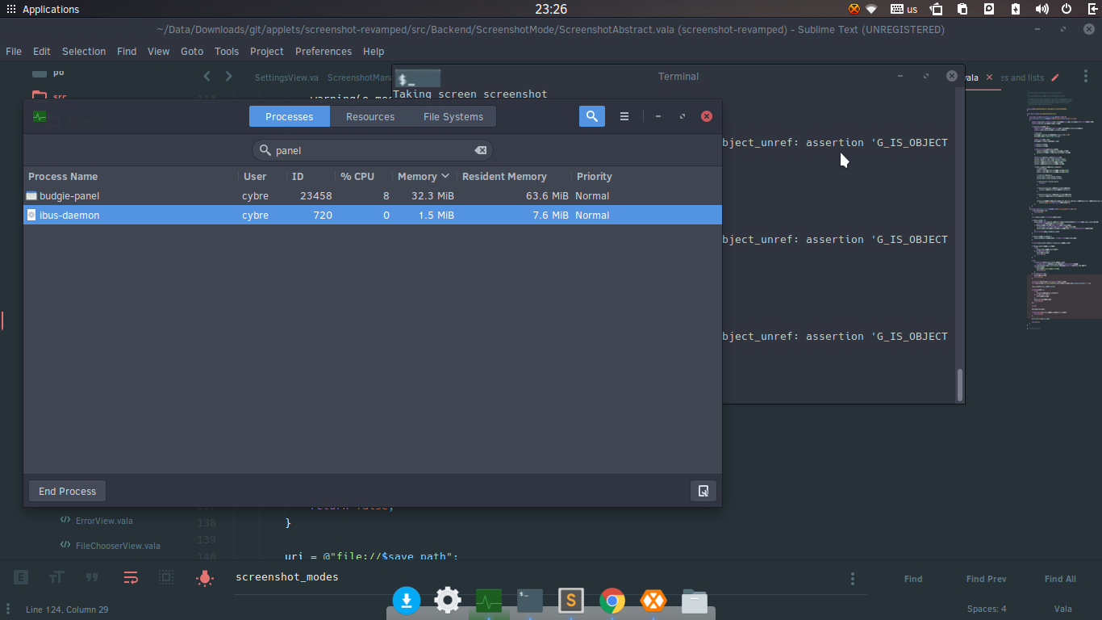The image size is (1102, 620).
Task: Select budgie-panel process row
Action: tap(373, 195)
